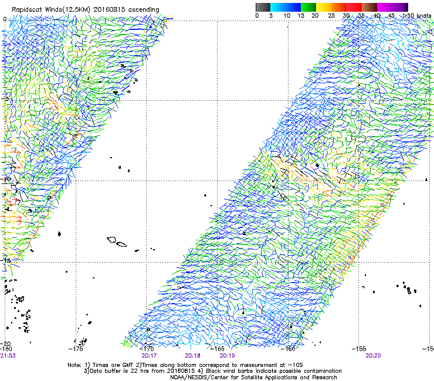Click the magenta 40-45 knots legend swatch

click(x=385, y=7)
